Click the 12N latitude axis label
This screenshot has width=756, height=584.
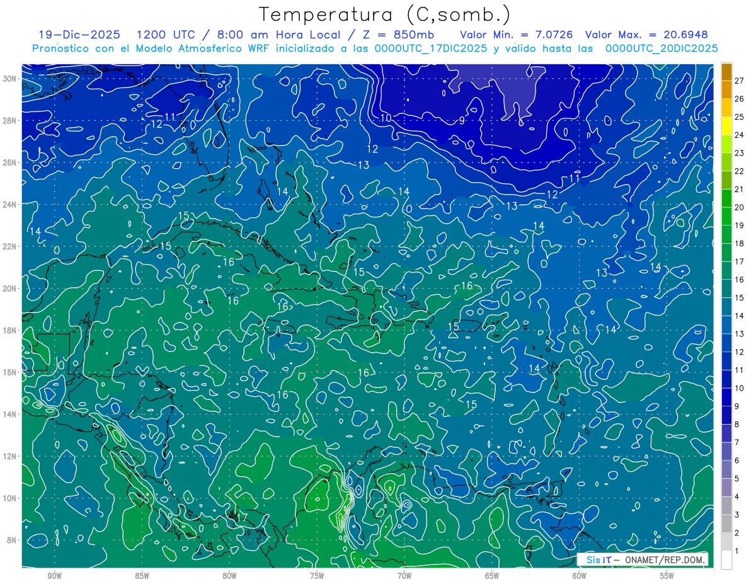(10, 456)
